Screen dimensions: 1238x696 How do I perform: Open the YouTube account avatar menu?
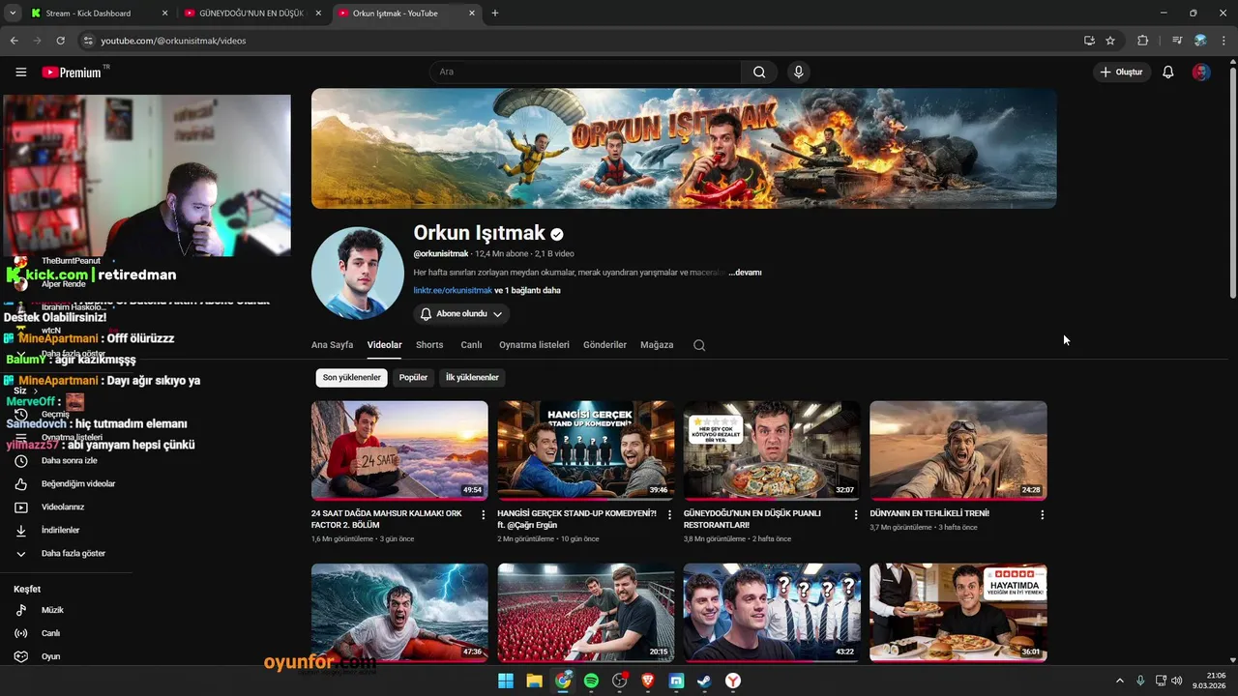[x=1201, y=72]
